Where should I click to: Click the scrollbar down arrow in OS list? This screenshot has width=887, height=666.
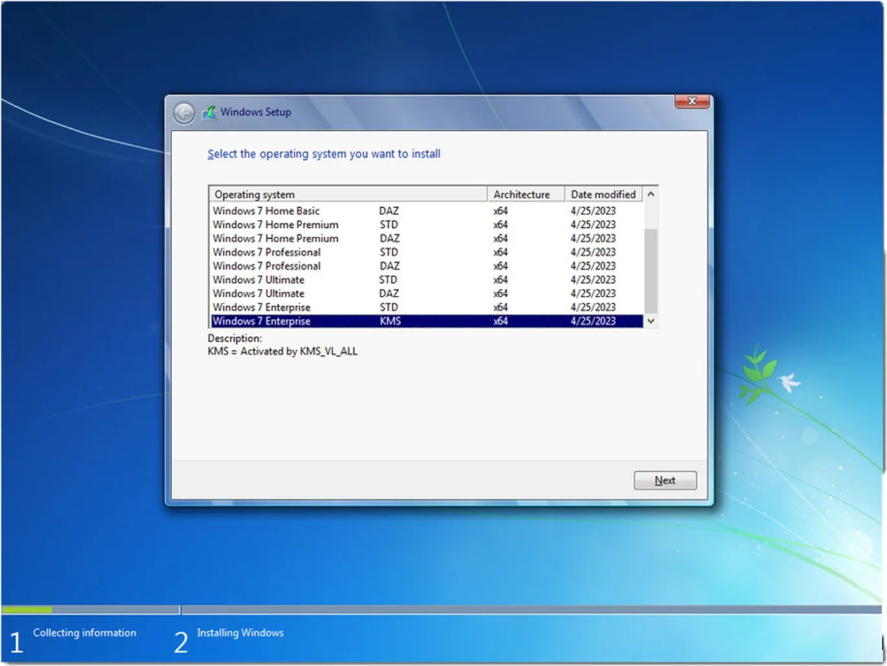651,321
